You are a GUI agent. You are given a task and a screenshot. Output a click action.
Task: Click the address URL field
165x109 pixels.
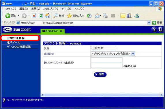click(84, 23)
